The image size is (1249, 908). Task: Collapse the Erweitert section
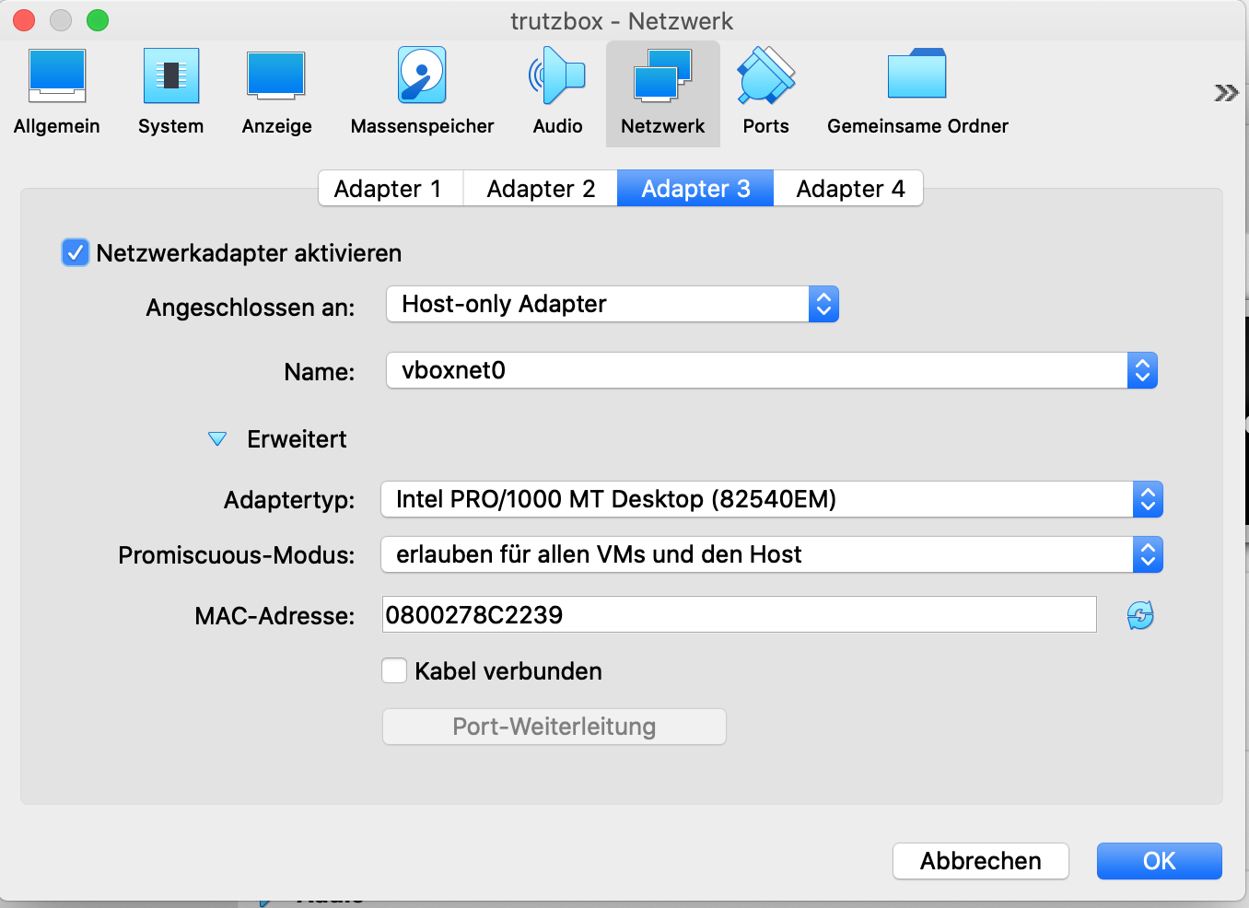(x=217, y=439)
